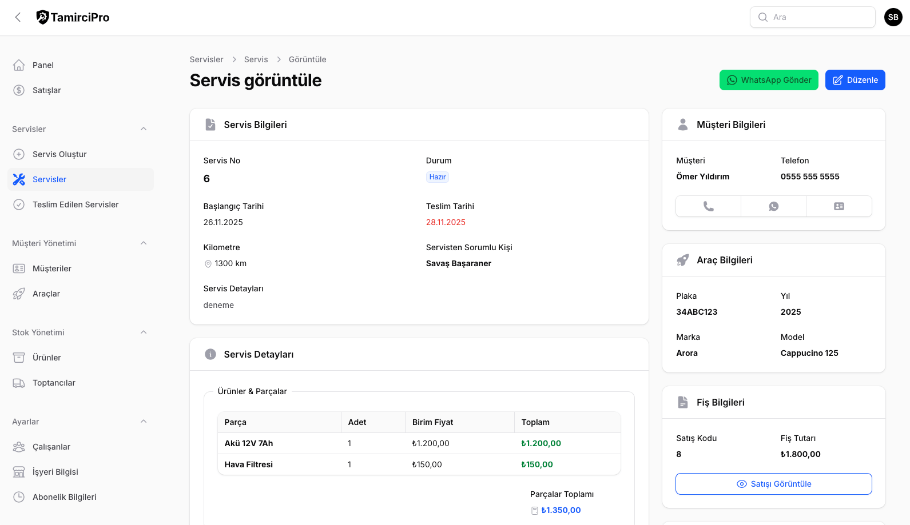Collapse the Servisler sidebar section
This screenshot has height=525, width=910.
(x=144, y=129)
